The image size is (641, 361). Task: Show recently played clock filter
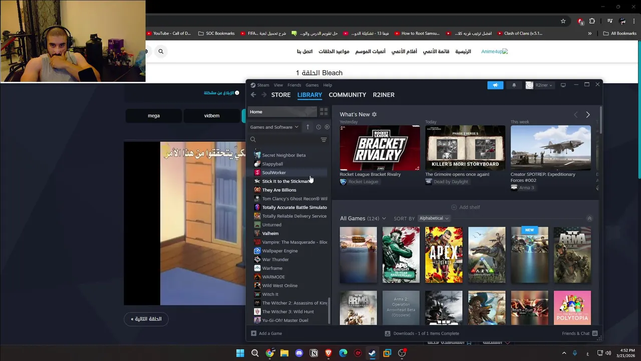(x=318, y=127)
